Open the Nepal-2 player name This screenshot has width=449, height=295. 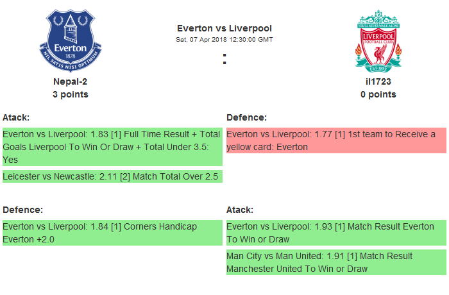71,81
